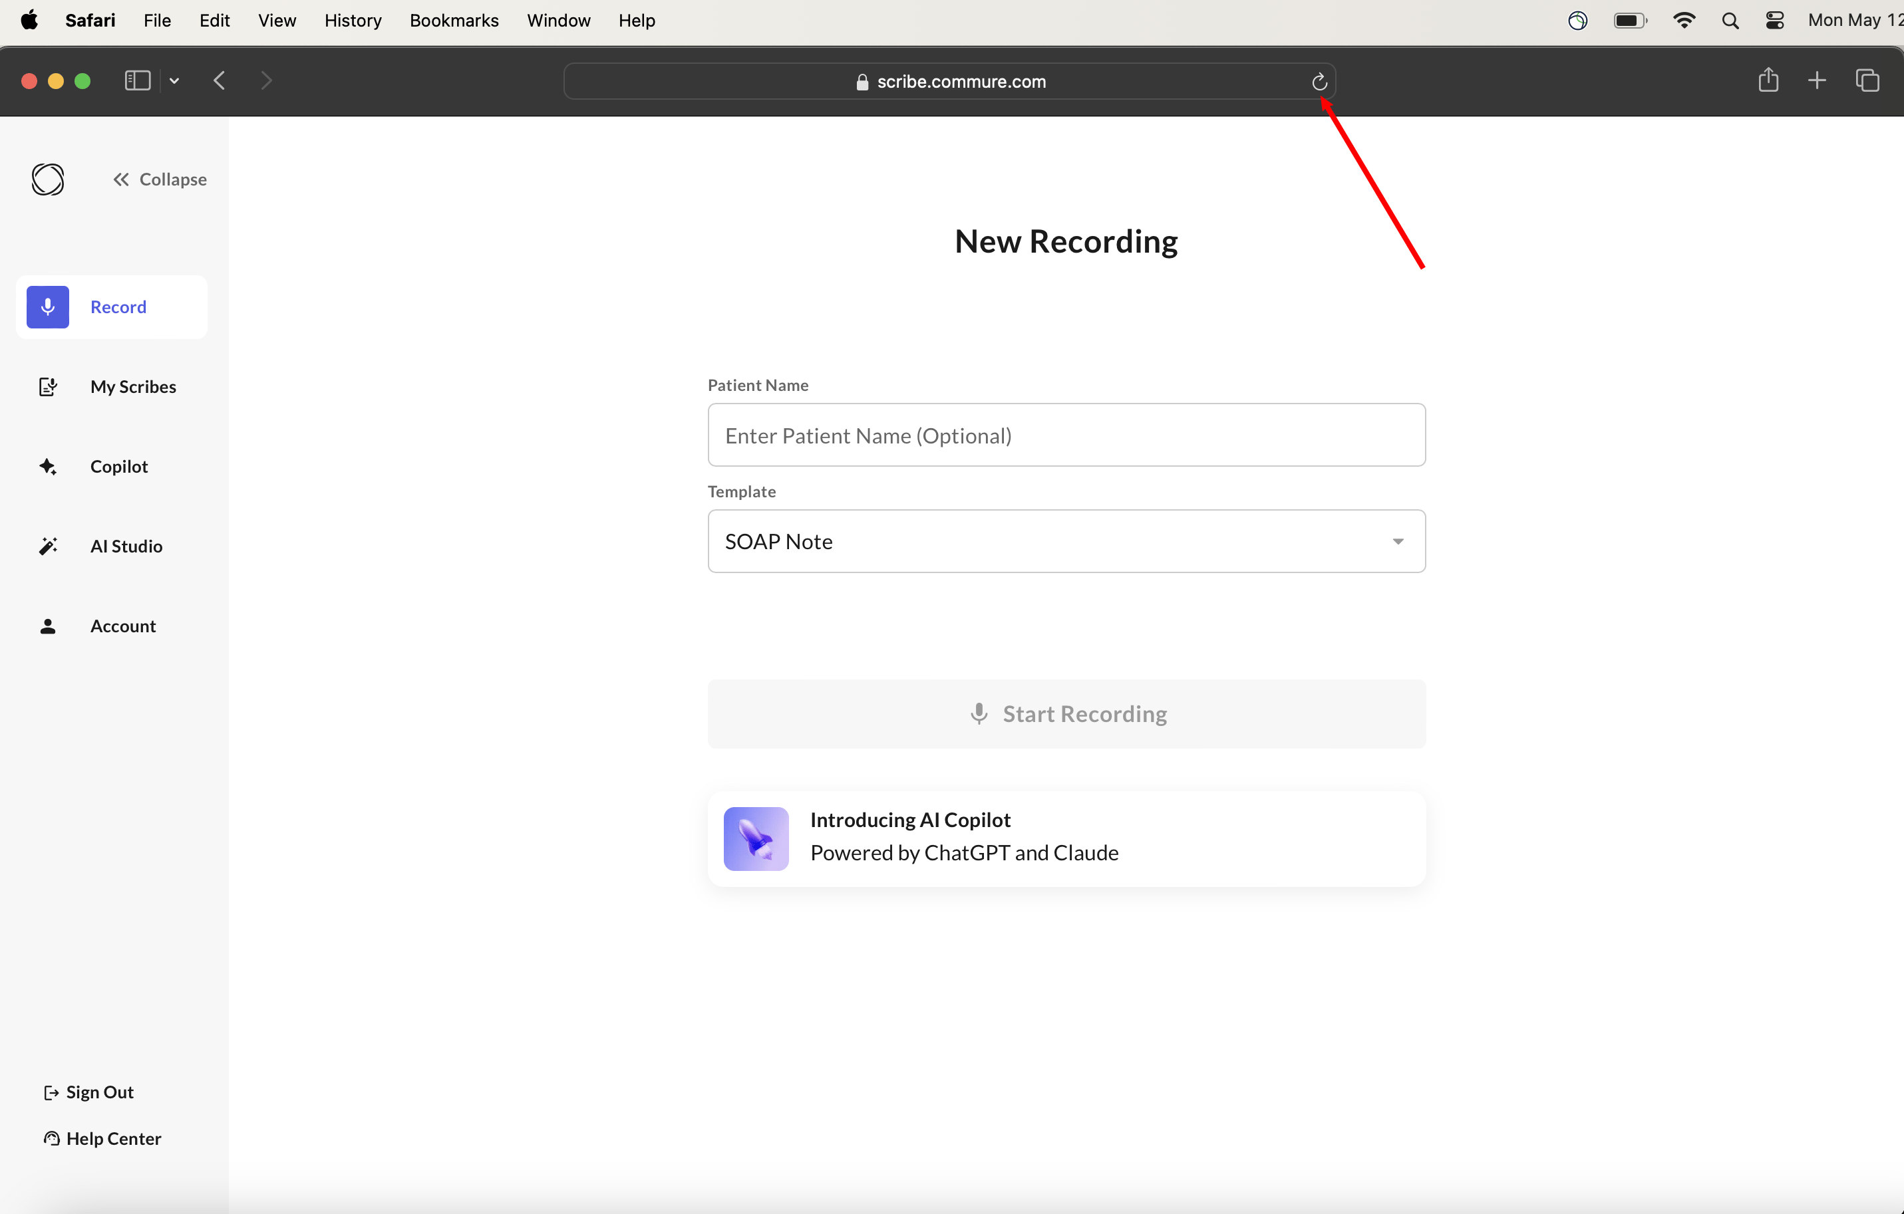
Task: Open the Window menu
Action: (558, 21)
